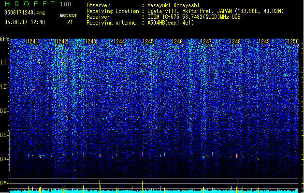Click the meteor count value 21
Image resolution: width=304 pixels, height=193 pixels.
point(70,22)
